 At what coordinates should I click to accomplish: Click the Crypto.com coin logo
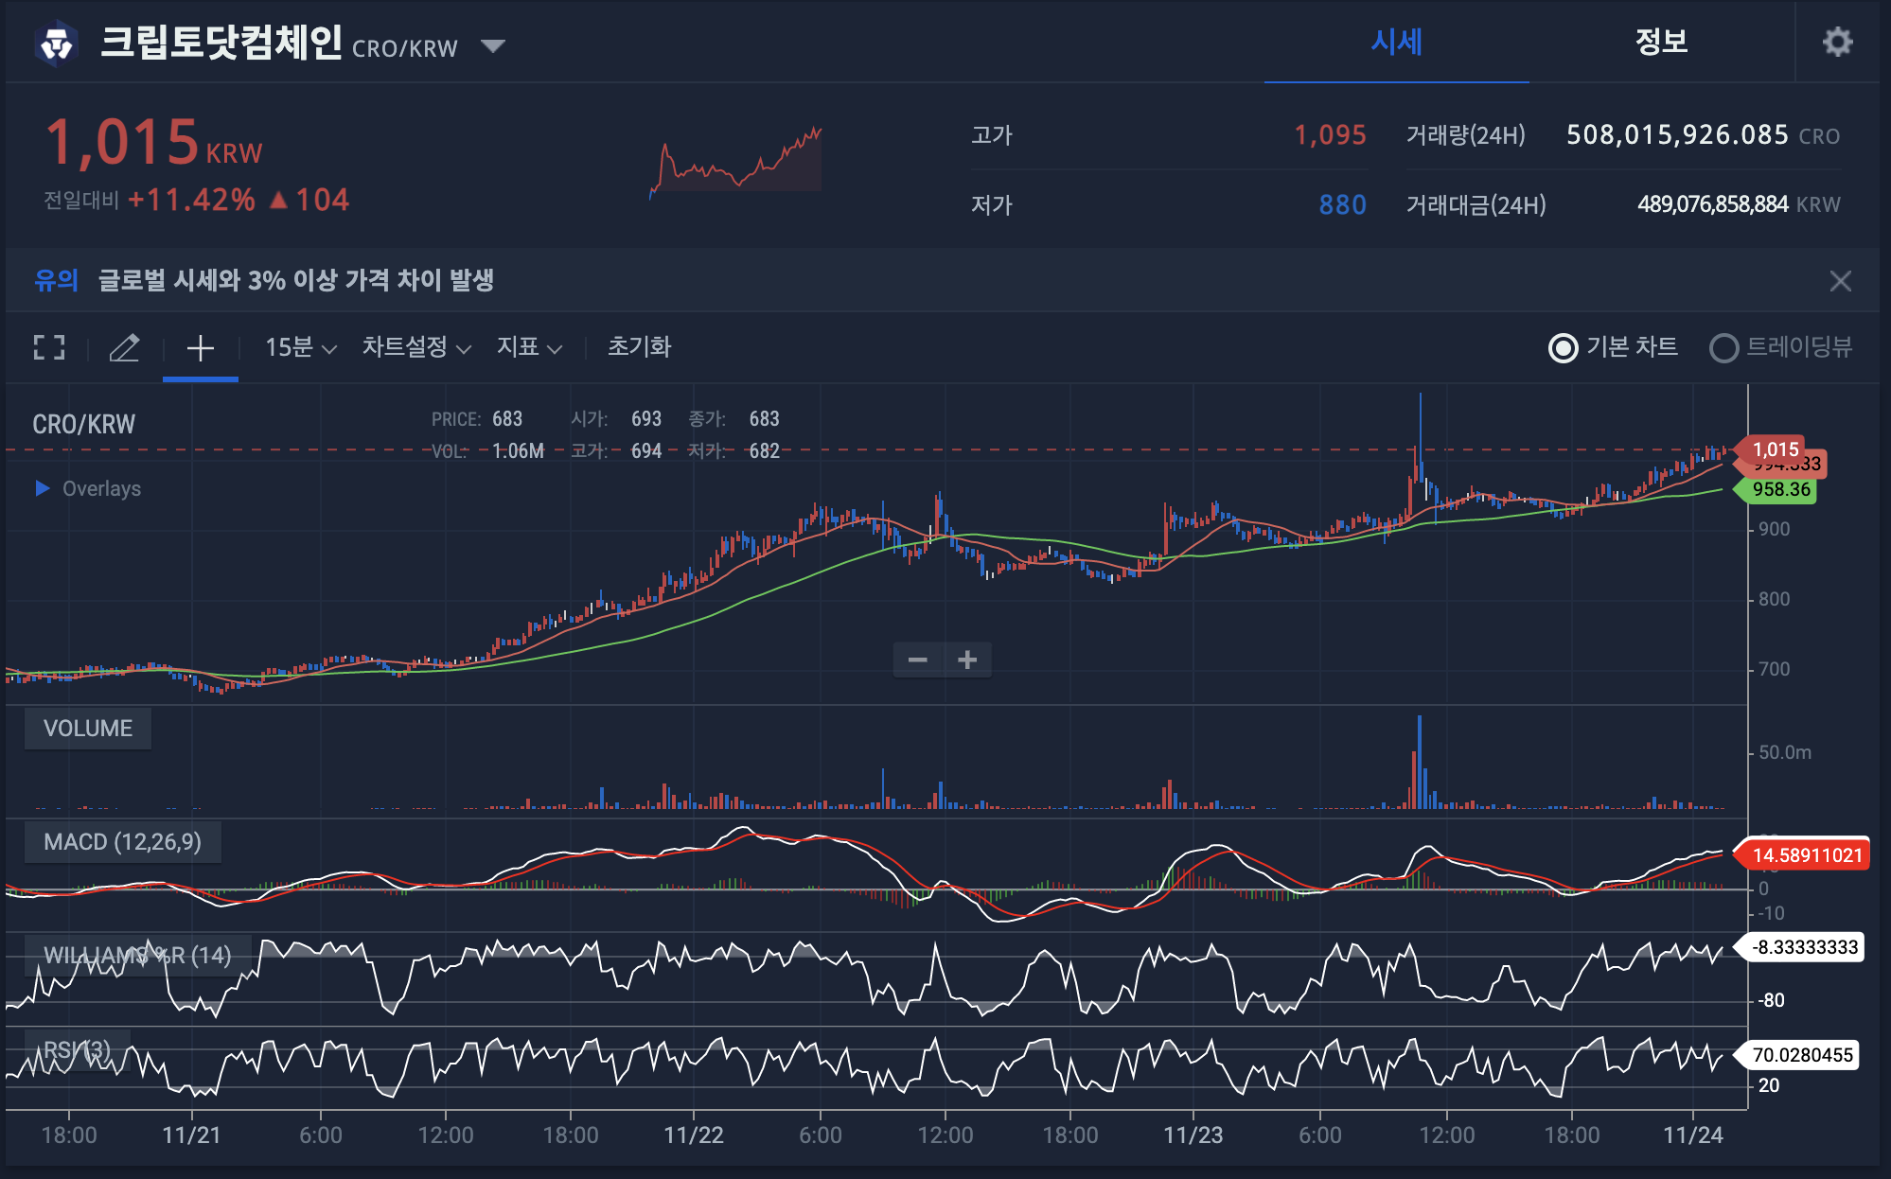tap(57, 44)
